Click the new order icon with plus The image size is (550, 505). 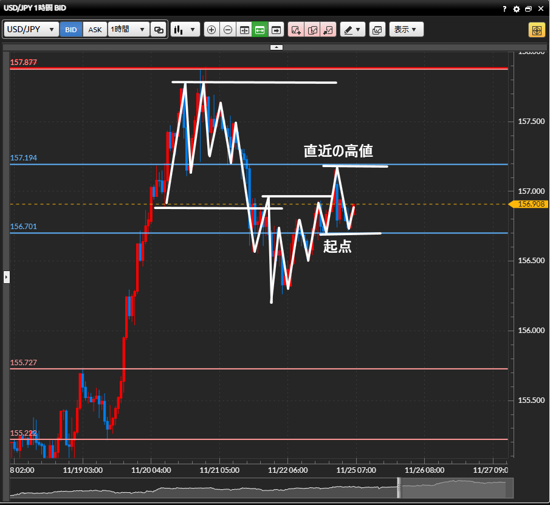297,29
